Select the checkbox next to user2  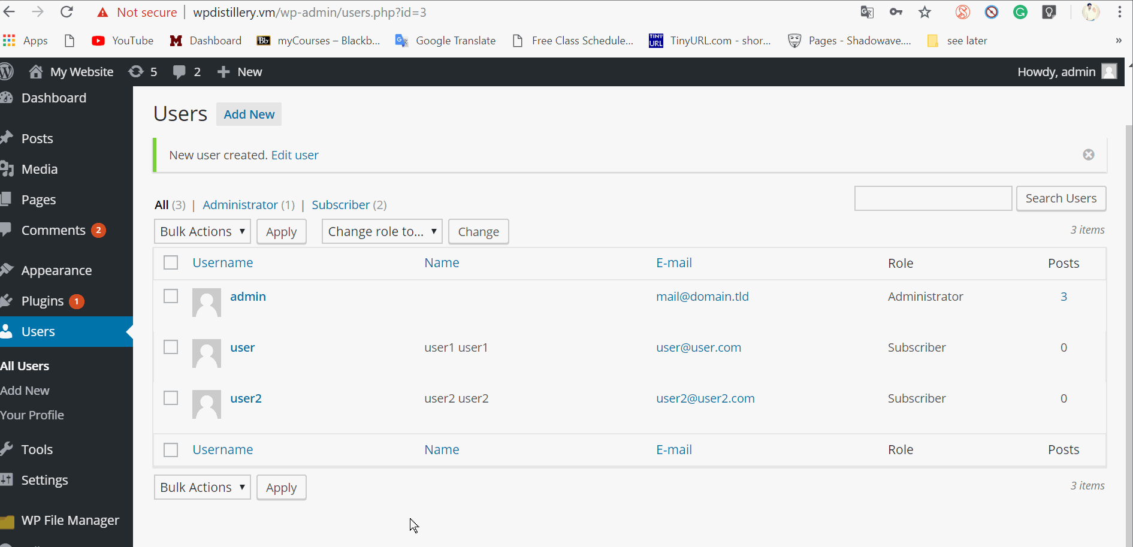pos(171,397)
